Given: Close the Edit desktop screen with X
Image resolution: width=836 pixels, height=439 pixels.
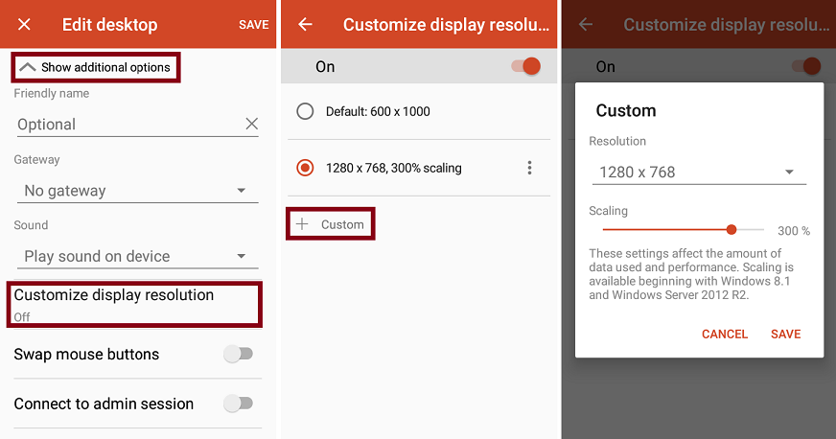Looking at the screenshot, I should (x=24, y=24).
